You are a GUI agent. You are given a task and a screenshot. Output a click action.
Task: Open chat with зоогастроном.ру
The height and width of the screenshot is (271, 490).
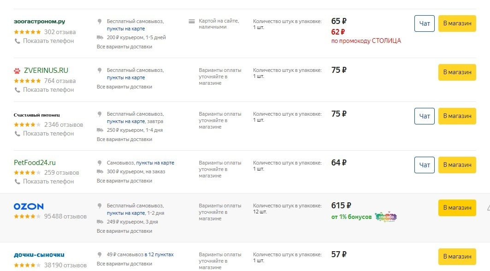click(x=424, y=24)
